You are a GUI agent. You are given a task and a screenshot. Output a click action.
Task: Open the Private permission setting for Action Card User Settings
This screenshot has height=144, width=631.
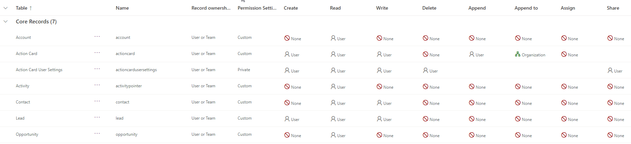[244, 70]
